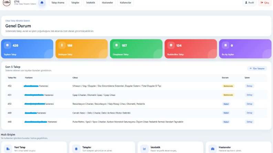
Task: Click the Bu Ay Açılan calendar icon
Action: [225, 45]
